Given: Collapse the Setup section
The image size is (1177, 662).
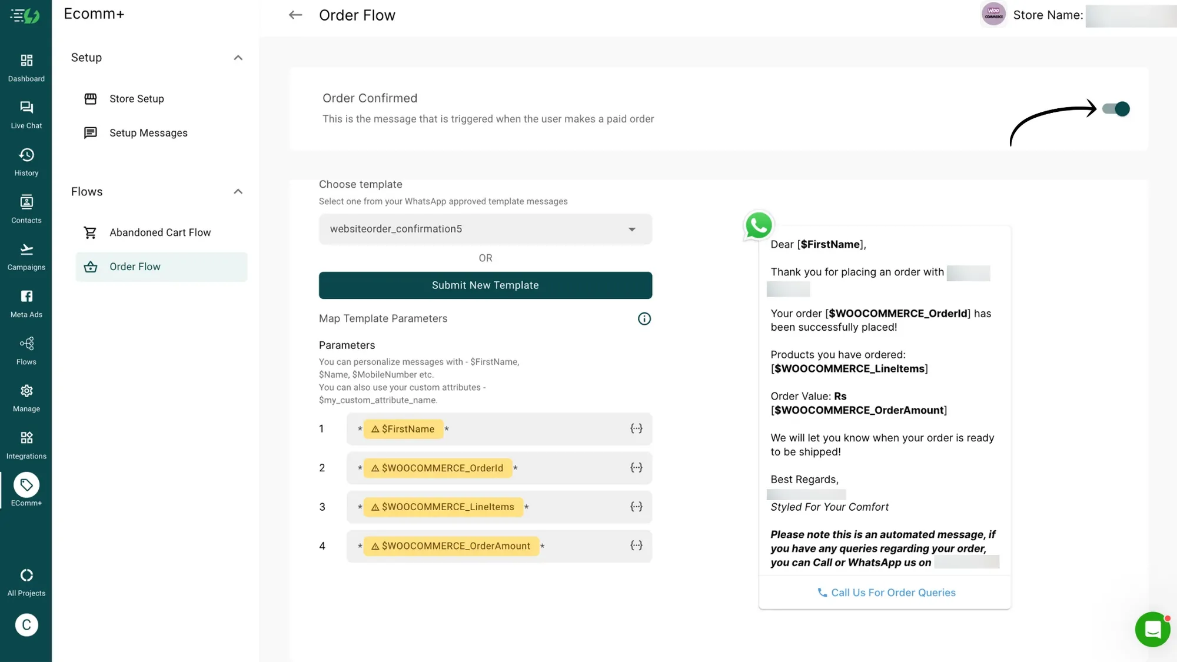Looking at the screenshot, I should click(238, 57).
